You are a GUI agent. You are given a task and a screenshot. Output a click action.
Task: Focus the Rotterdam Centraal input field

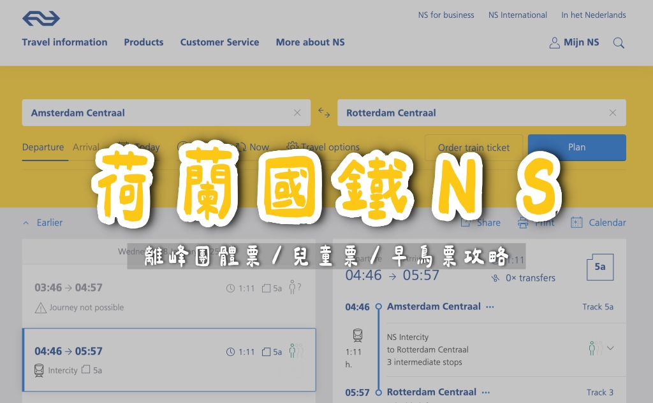point(481,113)
